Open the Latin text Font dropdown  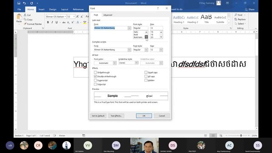(x=129, y=28)
